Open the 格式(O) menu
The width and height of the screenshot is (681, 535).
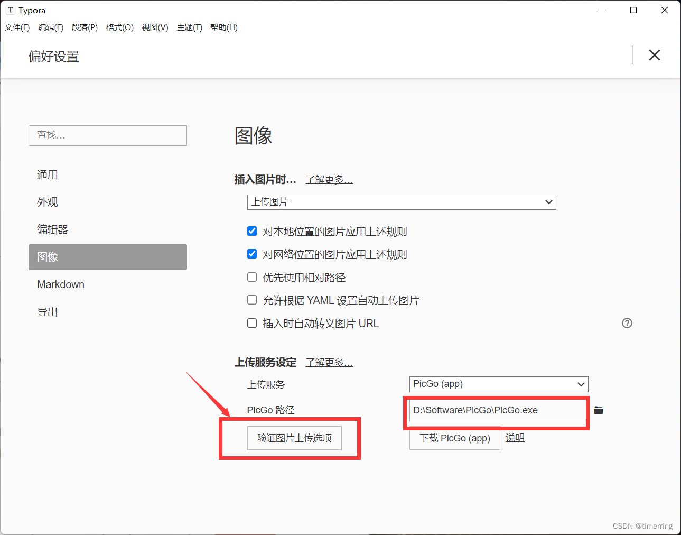(x=120, y=27)
